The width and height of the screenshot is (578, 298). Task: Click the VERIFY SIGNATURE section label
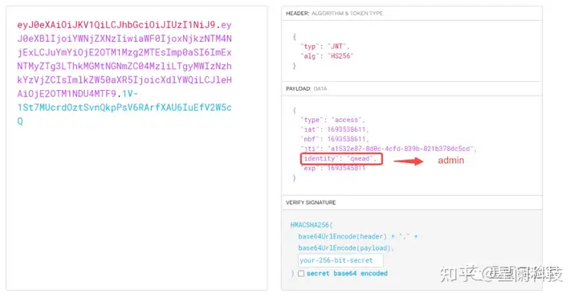click(311, 202)
